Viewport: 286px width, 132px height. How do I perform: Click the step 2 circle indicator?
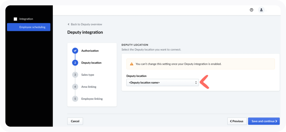pyautogui.click(x=75, y=63)
